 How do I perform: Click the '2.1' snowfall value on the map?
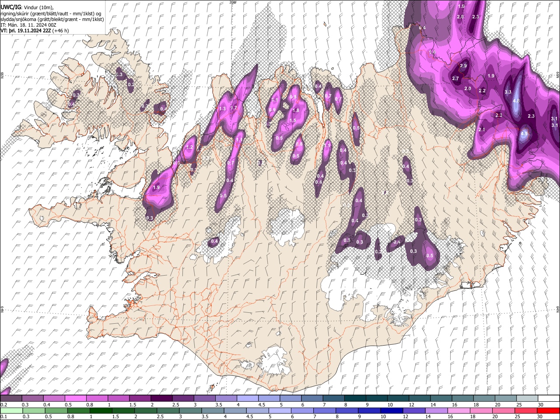pyautogui.click(x=482, y=130)
